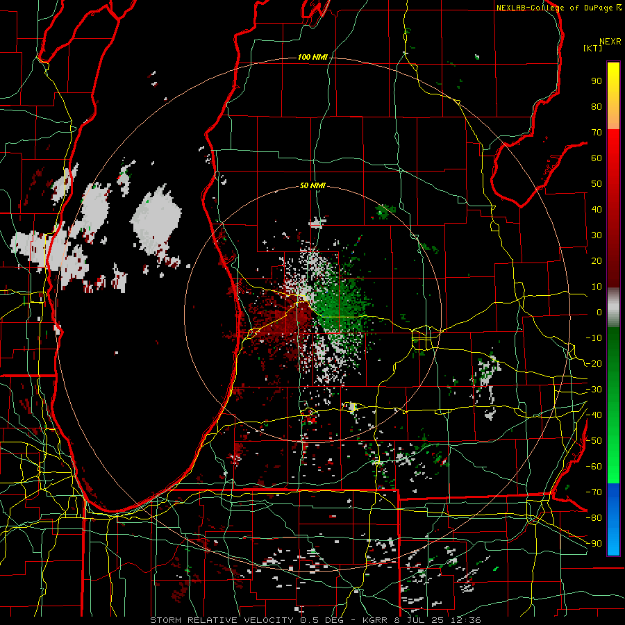Click the positive 80 value on velocity scale
This screenshot has height=625, width=625.
click(x=597, y=106)
